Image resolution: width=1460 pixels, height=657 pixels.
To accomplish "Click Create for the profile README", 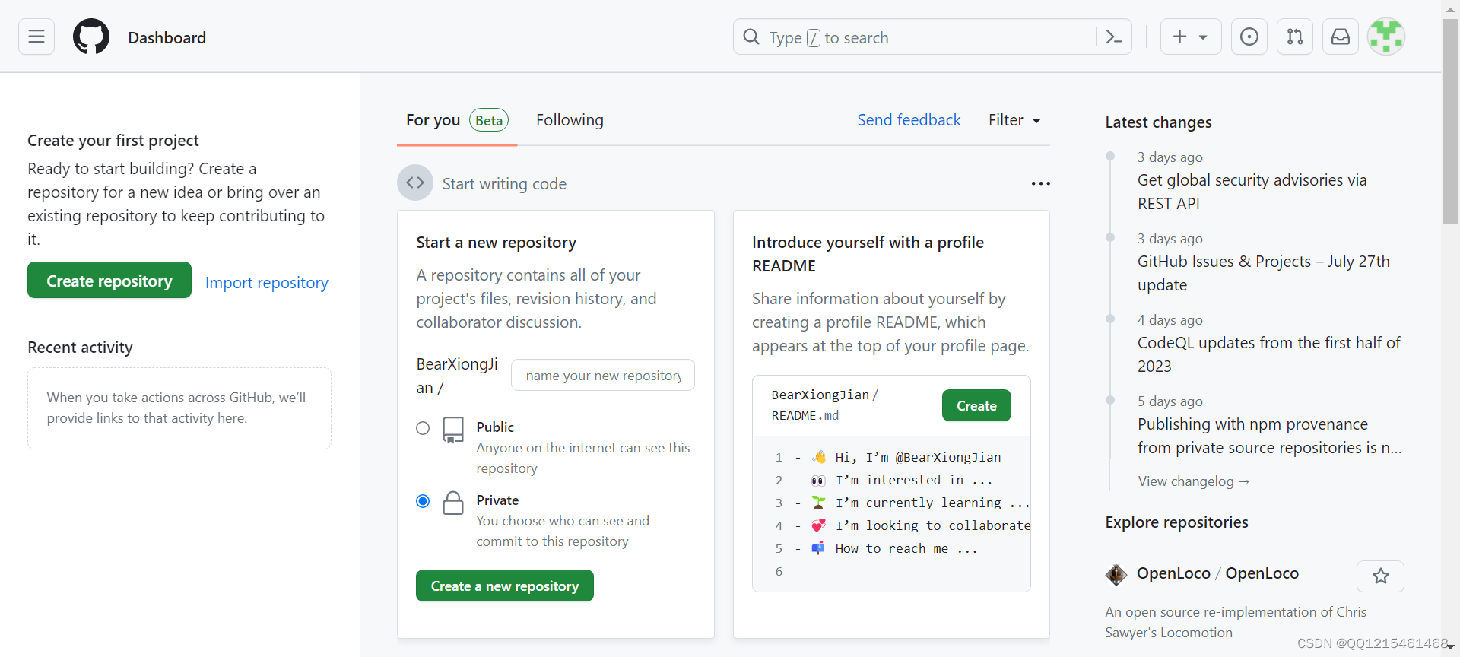I will [976, 405].
